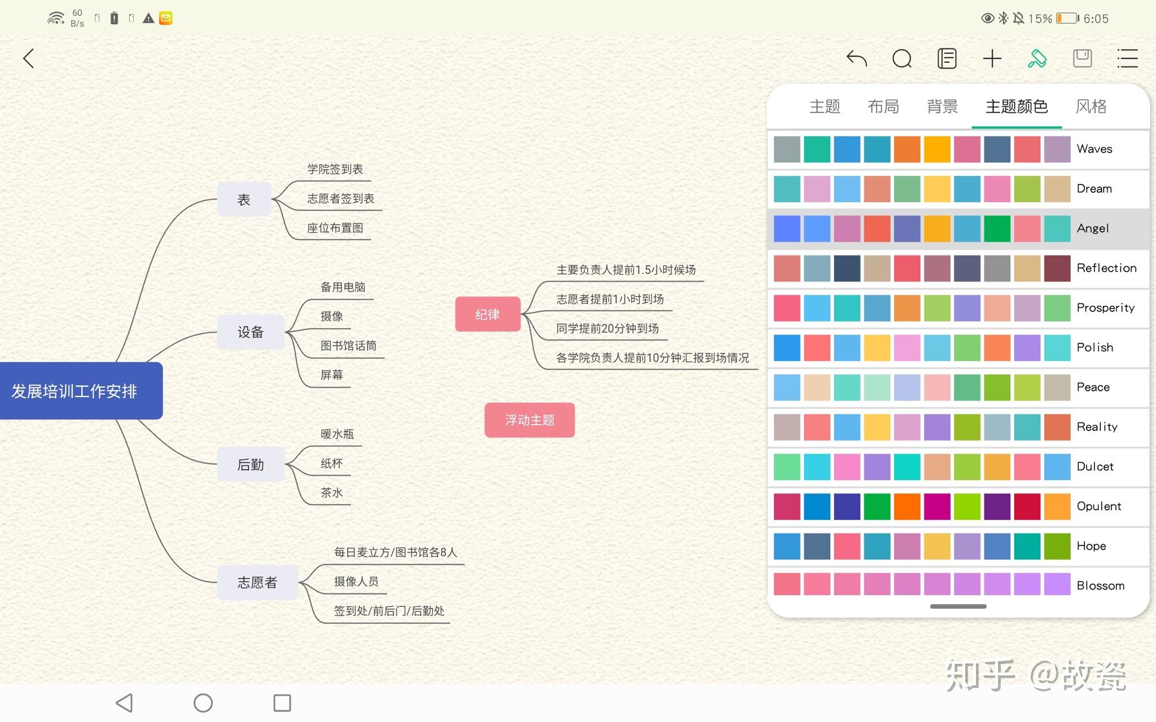Switch to the 主题 tab
This screenshot has height=722, width=1156.
825,106
